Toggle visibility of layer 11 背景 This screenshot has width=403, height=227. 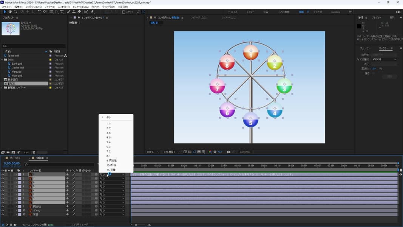coord(3,215)
